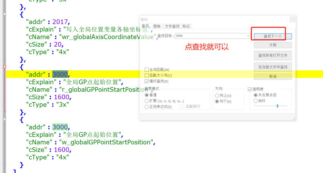Enable 全词匹配 whole word checkbox
Screen dimensions: 323x173
[147, 70]
